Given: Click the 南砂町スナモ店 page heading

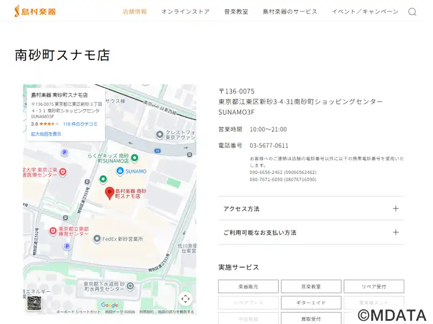Looking at the screenshot, I should (x=62, y=55).
